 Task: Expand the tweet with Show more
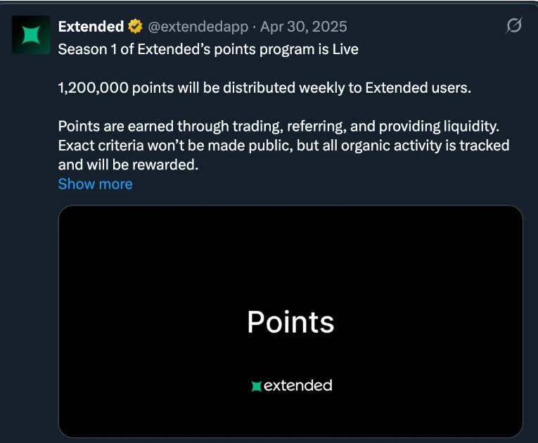(95, 184)
